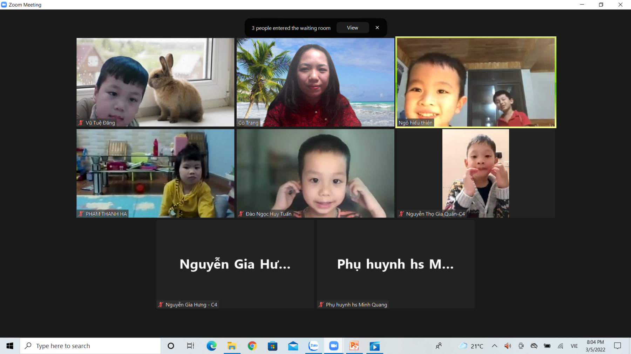Launch Google Chrome from the taskbar
631x354 pixels.
pyautogui.click(x=252, y=346)
